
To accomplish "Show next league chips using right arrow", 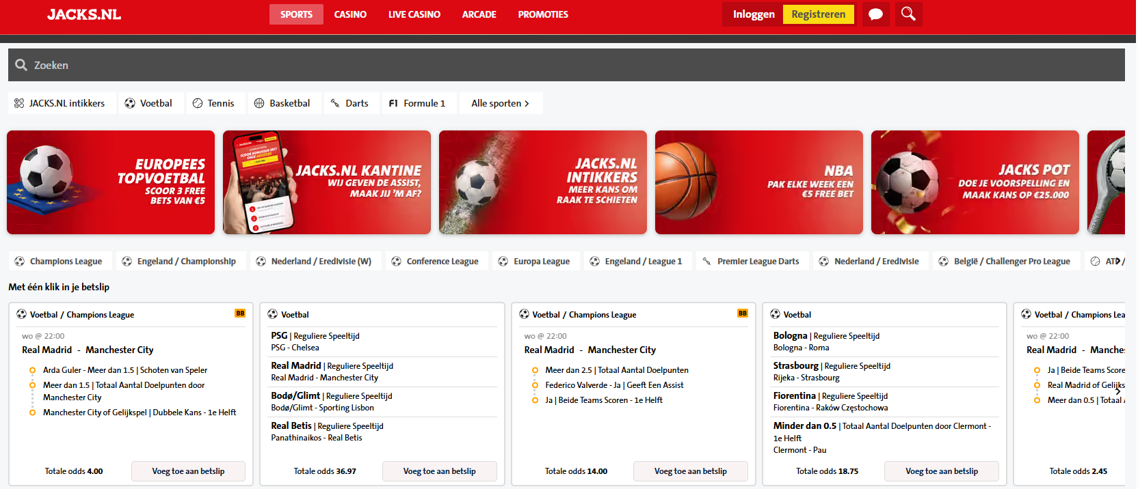I will pyautogui.click(x=1118, y=261).
